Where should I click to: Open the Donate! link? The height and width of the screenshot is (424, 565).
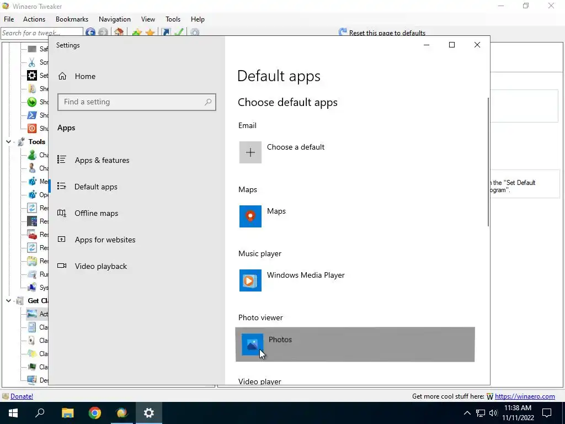pos(22,396)
